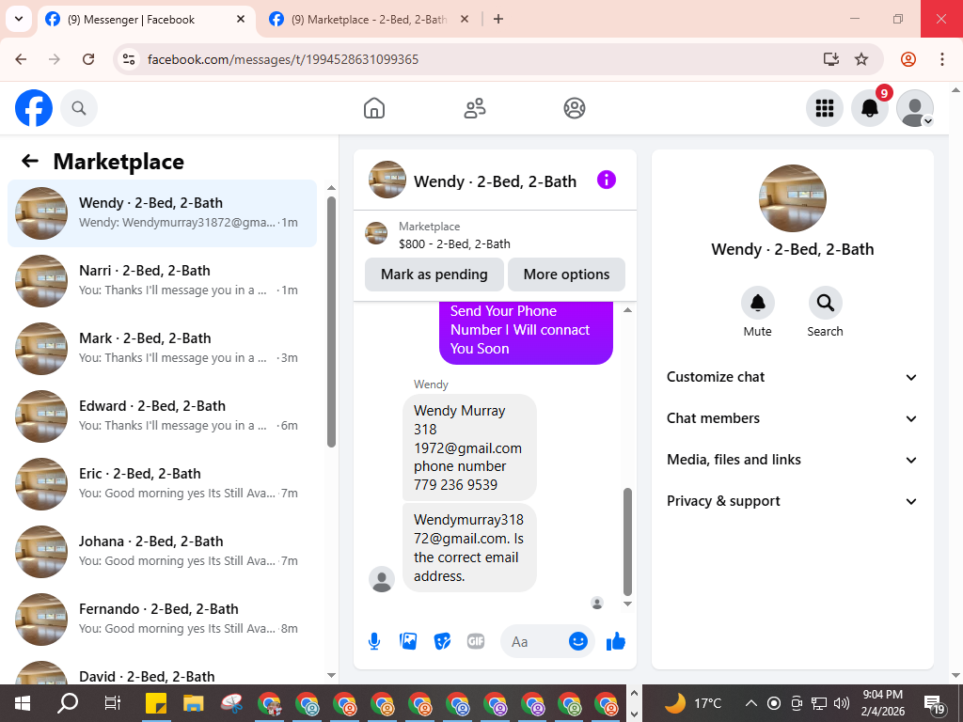Image resolution: width=963 pixels, height=722 pixels.
Task: Open a new browser tab
Action: pos(498,19)
